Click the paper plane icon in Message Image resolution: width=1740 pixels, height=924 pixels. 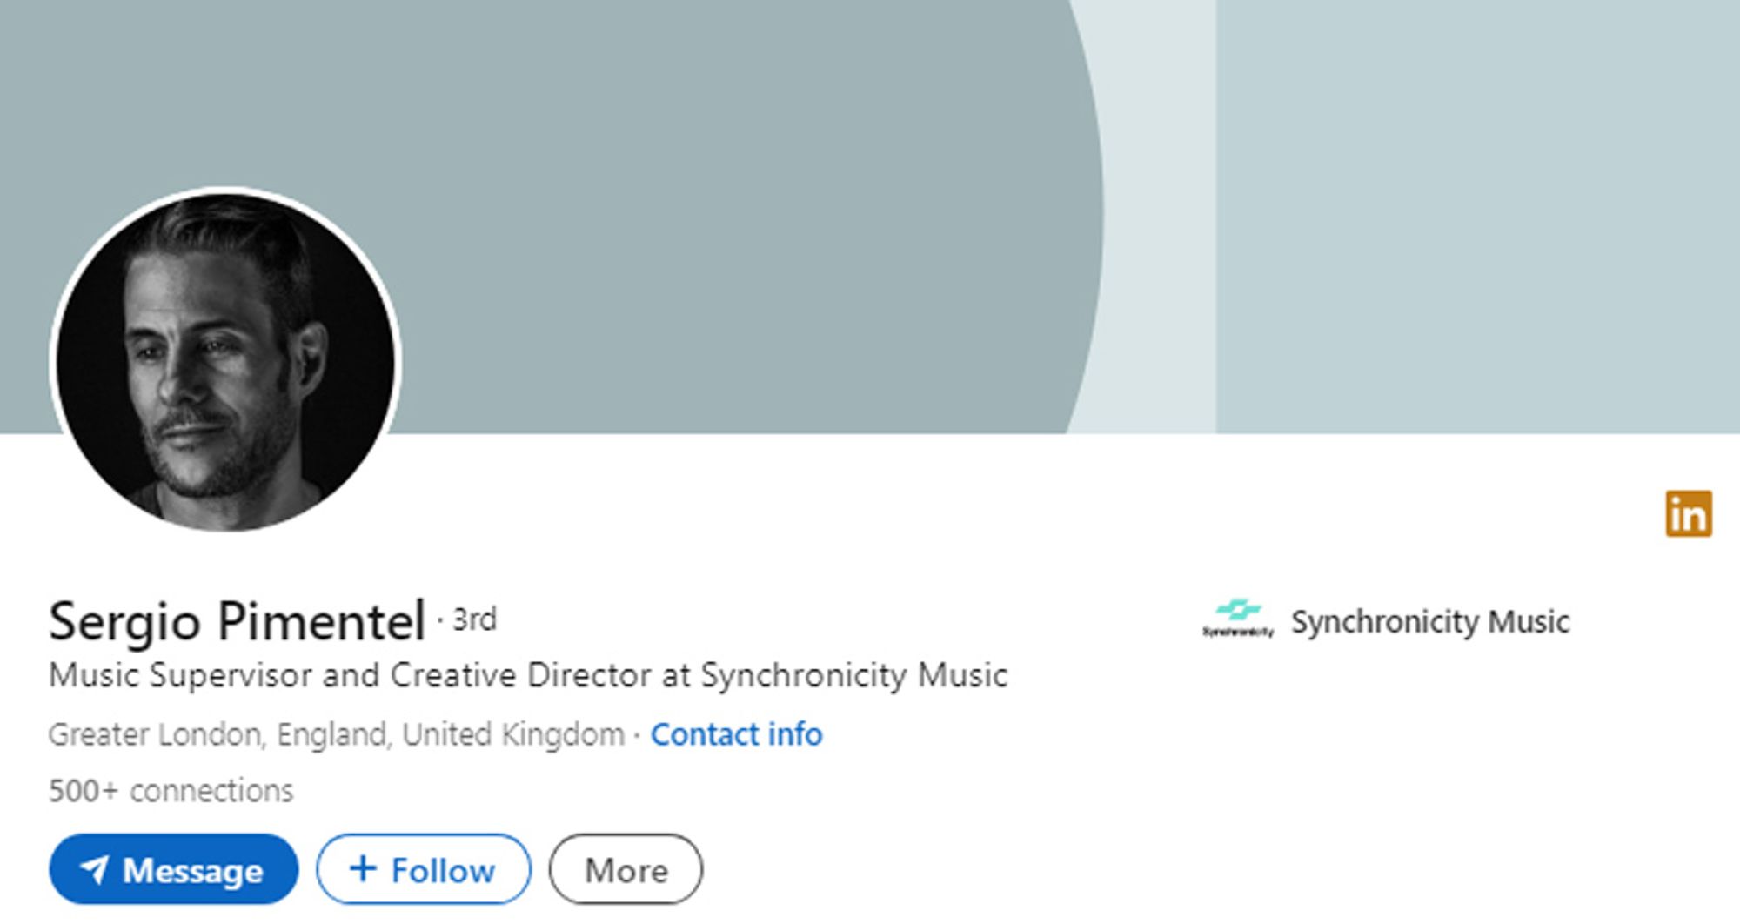click(x=94, y=869)
